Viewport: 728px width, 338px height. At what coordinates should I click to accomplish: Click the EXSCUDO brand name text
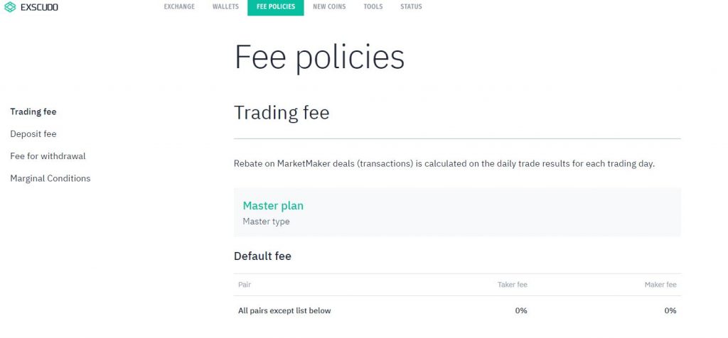(x=40, y=7)
